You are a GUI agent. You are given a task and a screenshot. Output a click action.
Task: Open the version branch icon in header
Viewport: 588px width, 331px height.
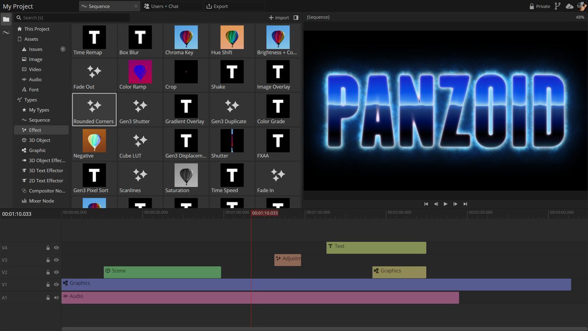[558, 6]
